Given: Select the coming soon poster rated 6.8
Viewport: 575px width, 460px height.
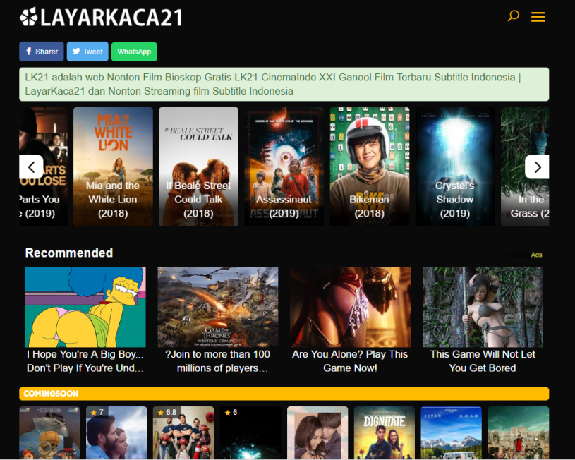Looking at the screenshot, I should pyautogui.click(x=183, y=432).
